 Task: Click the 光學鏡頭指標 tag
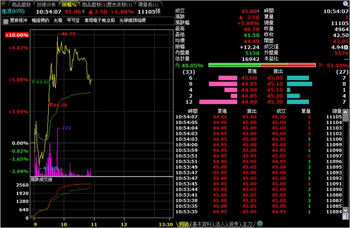[132, 20]
